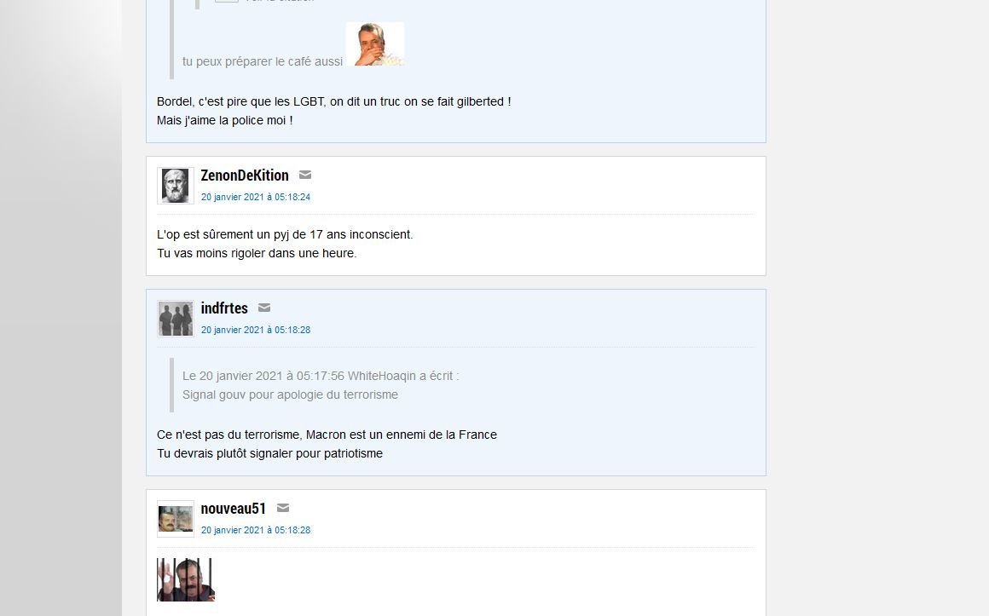Click the popcorn-eating sticker in the quote
Viewport: 989px width, 616px height.
(x=375, y=44)
